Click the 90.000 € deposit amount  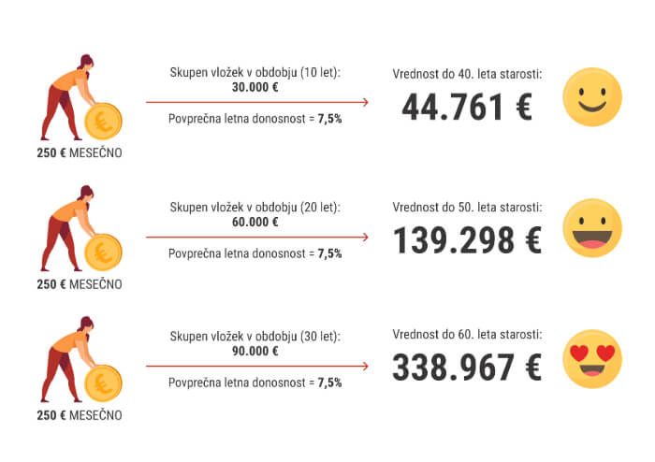(x=255, y=351)
